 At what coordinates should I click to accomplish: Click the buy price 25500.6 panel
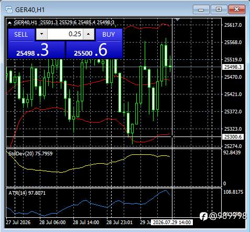[x=94, y=50]
